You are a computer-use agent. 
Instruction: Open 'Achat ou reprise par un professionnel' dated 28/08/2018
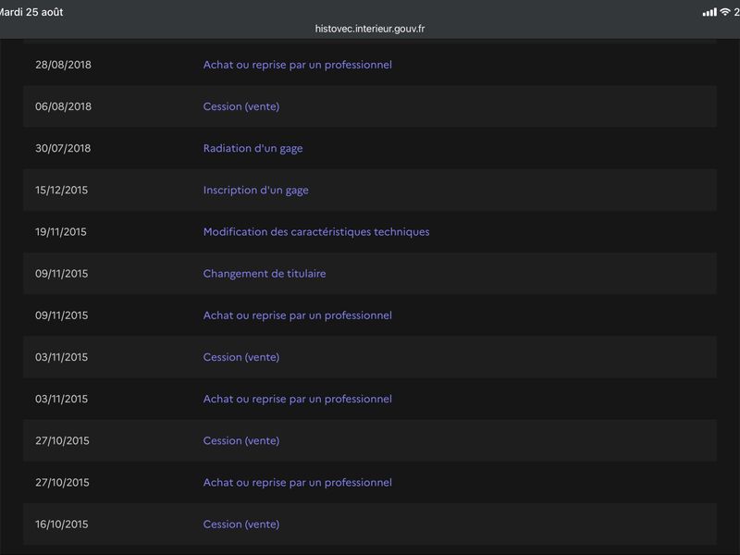297,65
